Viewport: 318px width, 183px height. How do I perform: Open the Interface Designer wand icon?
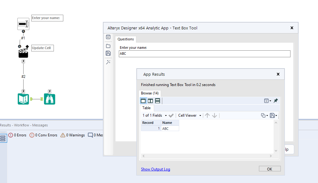pyautogui.click(x=108, y=62)
